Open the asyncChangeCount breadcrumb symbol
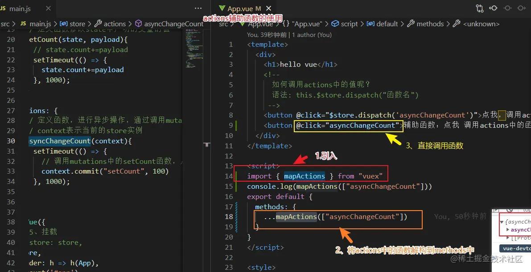The height and width of the screenshot is (272, 531). 169,24
